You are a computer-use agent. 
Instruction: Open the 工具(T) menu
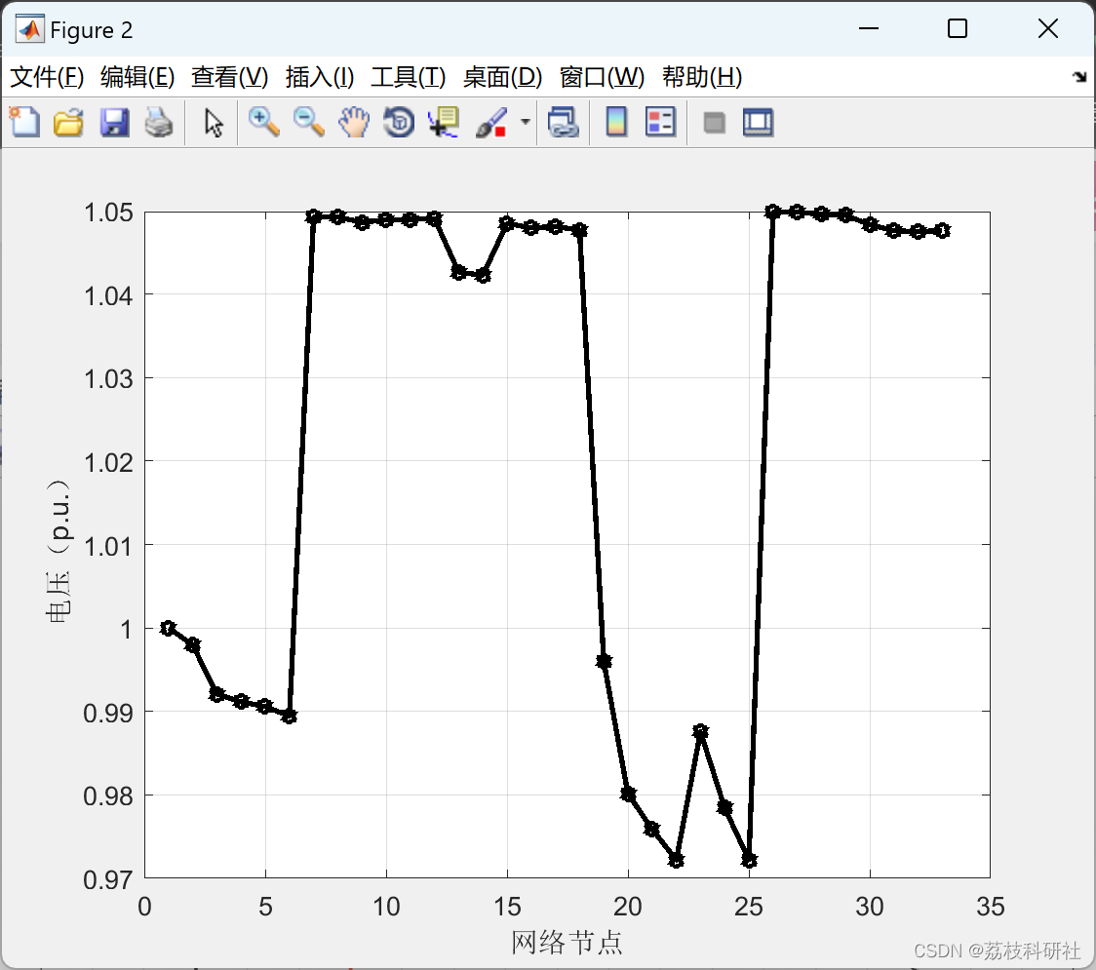[409, 77]
